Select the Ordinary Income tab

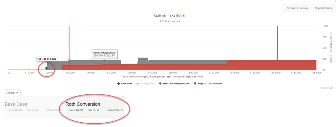(297, 8)
